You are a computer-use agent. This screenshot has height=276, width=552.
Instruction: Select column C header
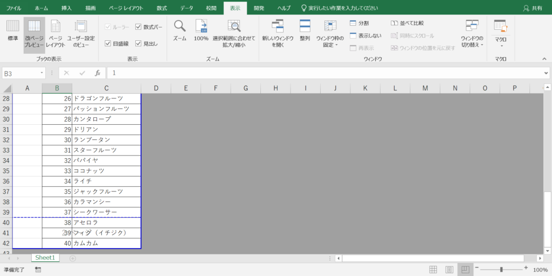(106, 88)
